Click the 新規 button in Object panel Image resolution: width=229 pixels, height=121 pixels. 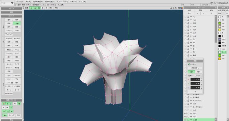[x=189, y=10]
